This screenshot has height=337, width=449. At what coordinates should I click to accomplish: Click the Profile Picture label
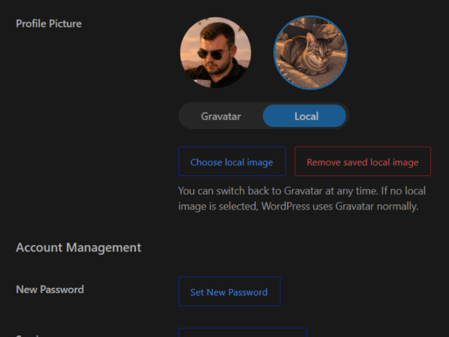(49, 24)
